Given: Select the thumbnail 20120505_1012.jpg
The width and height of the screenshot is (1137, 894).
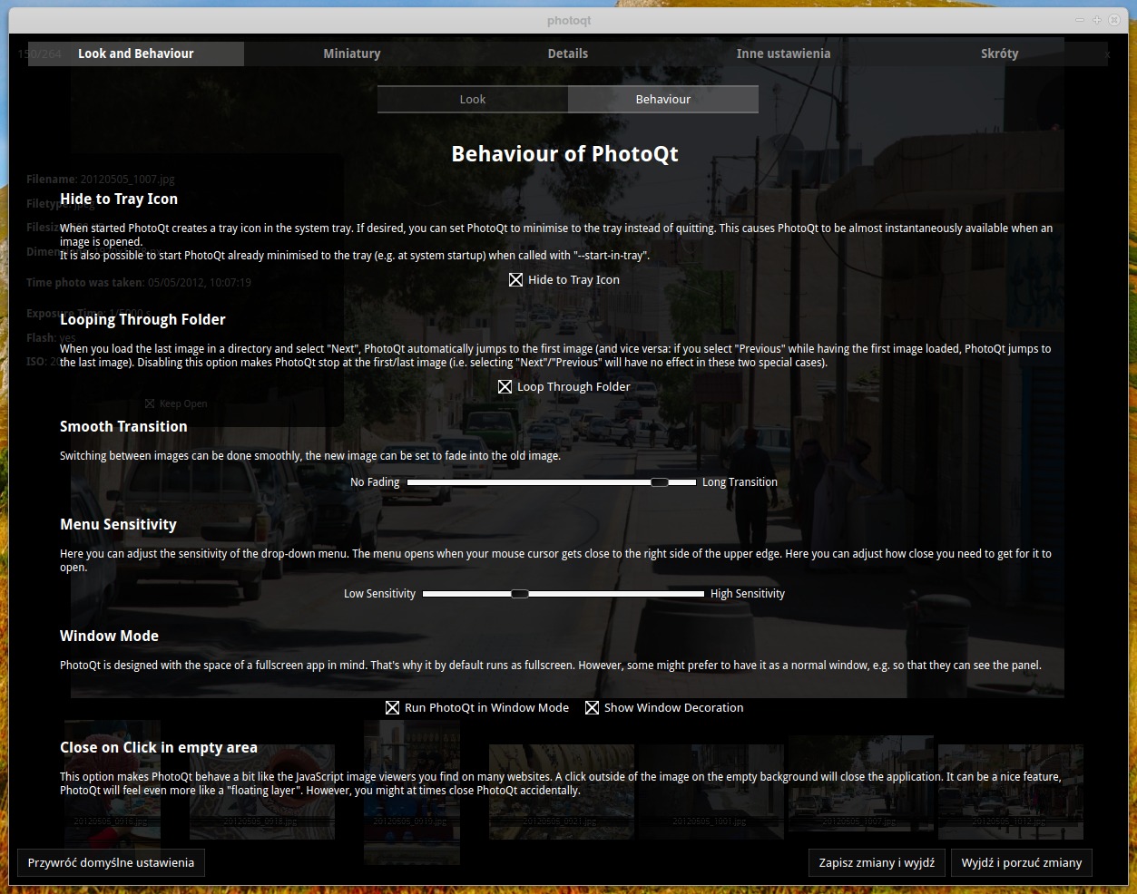Looking at the screenshot, I should 1010,792.
